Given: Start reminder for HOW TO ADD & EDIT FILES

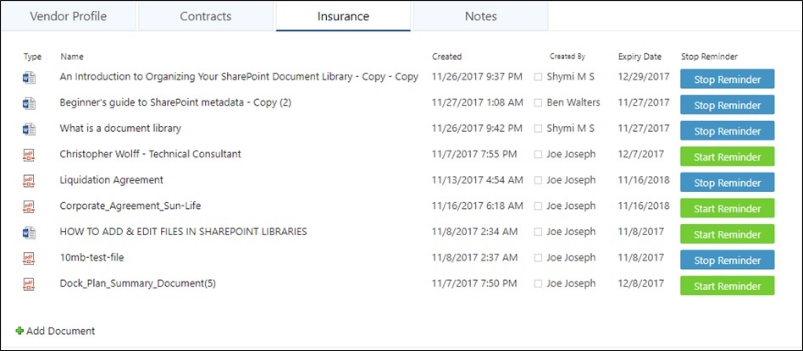Looking at the screenshot, I should tap(728, 234).
